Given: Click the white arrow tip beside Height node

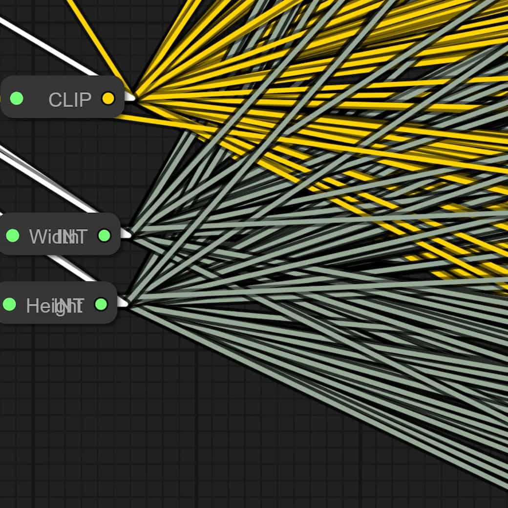Looking at the screenshot, I should click(123, 303).
